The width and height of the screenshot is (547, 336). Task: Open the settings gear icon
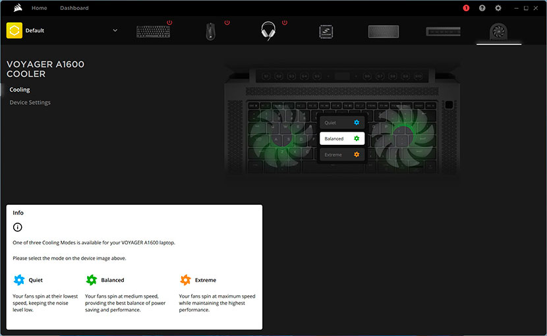(x=498, y=8)
